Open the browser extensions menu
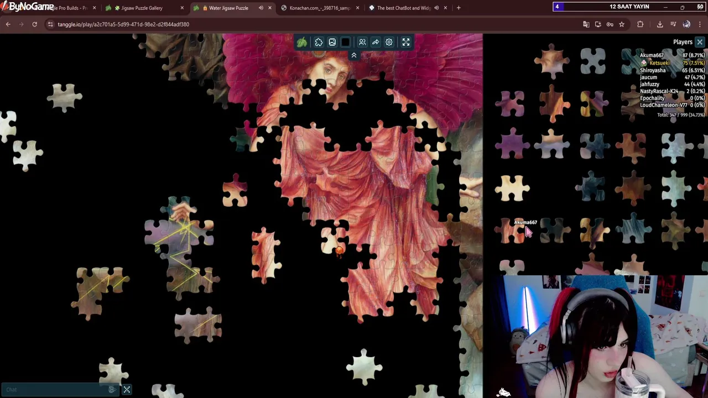 (640, 24)
